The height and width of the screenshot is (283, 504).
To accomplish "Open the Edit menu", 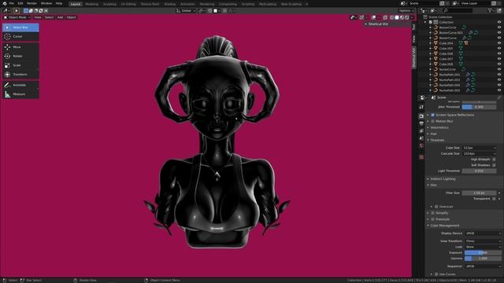I will pos(20,3).
